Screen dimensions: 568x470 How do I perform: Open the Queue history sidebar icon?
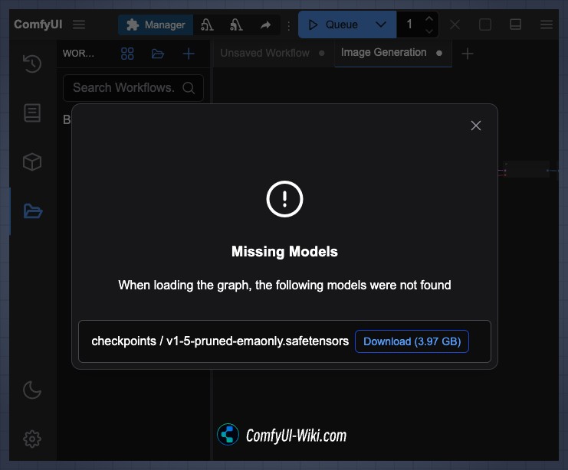[32, 64]
